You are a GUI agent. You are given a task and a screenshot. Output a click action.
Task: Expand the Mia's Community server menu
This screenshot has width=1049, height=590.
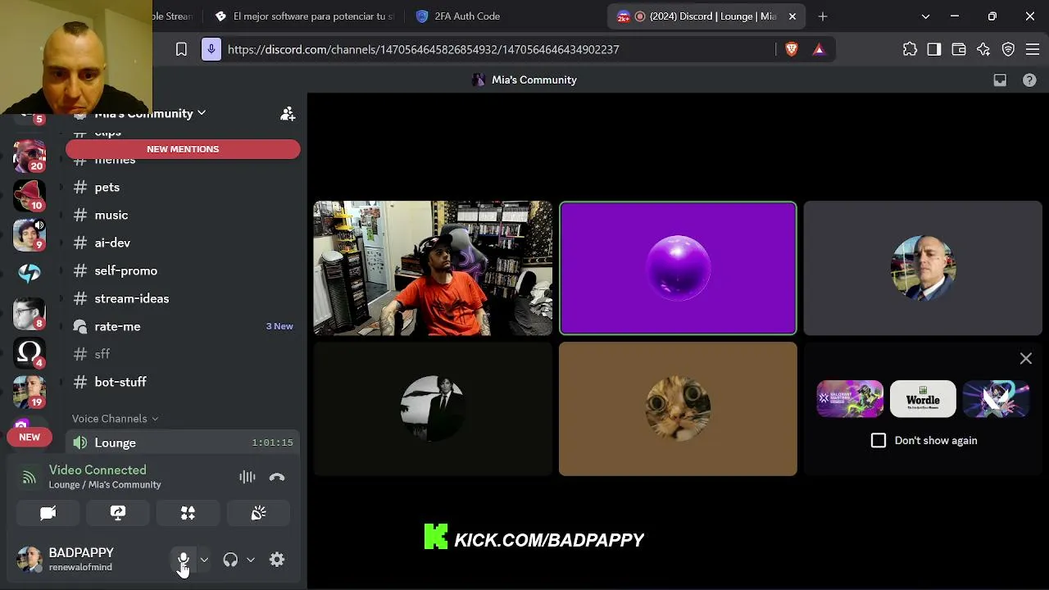pyautogui.click(x=150, y=113)
